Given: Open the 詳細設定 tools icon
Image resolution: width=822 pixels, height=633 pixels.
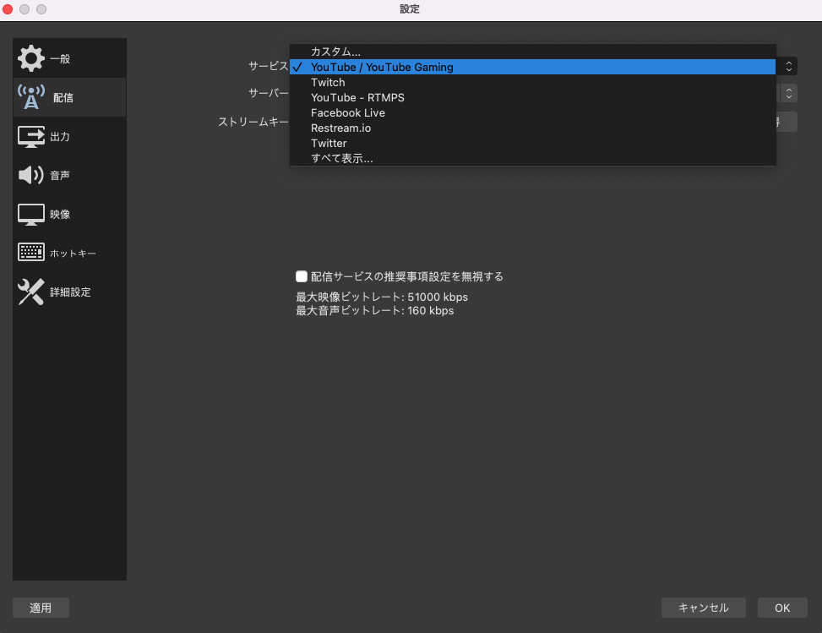Looking at the screenshot, I should click(x=31, y=292).
